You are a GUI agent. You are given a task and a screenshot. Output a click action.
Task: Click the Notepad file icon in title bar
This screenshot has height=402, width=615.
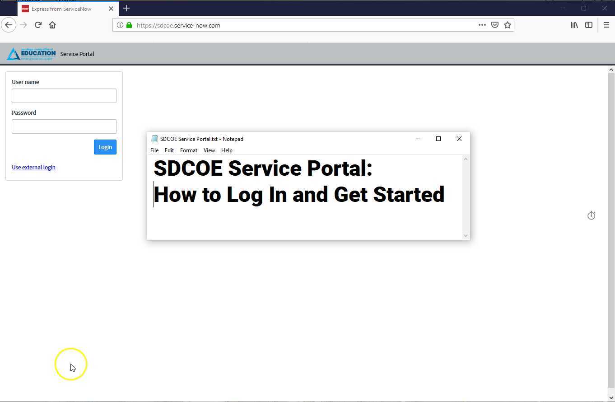(x=154, y=139)
